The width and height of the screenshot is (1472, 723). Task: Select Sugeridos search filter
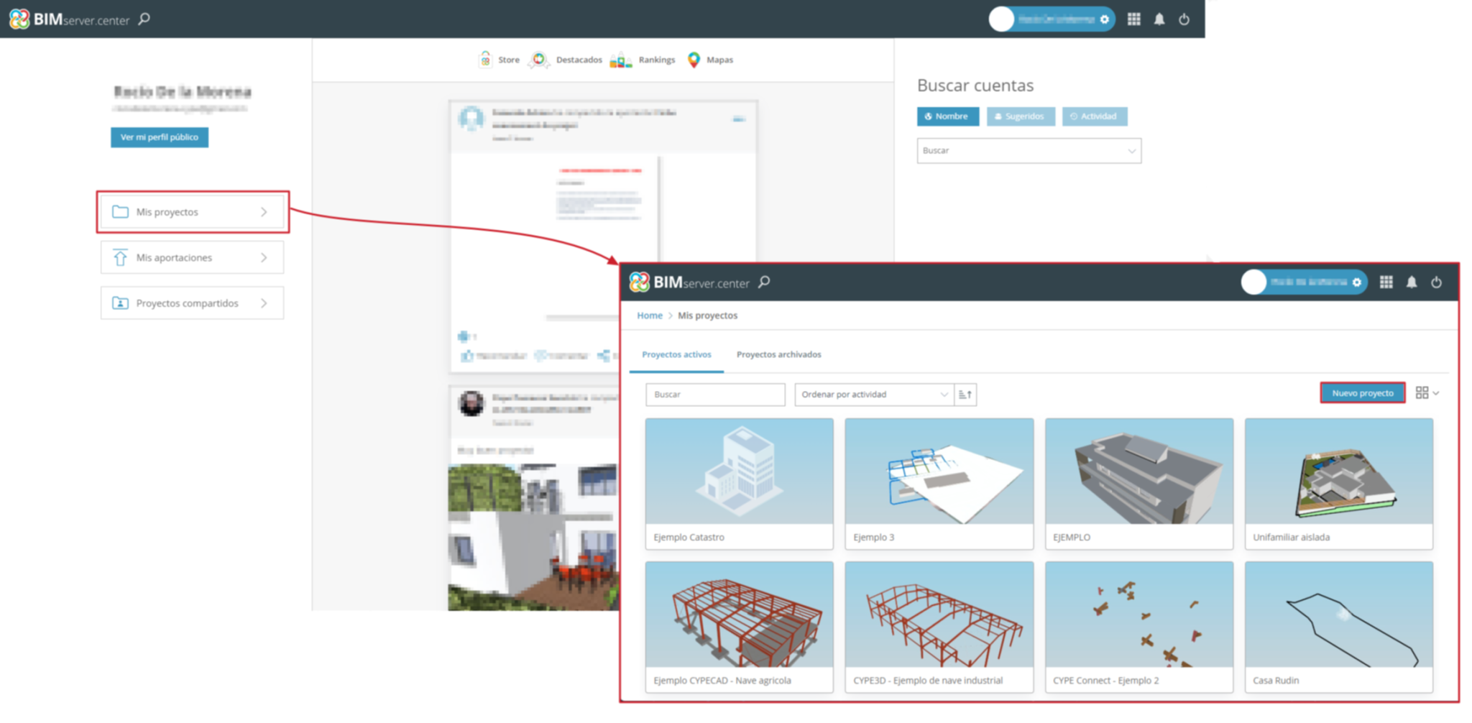tap(1021, 116)
